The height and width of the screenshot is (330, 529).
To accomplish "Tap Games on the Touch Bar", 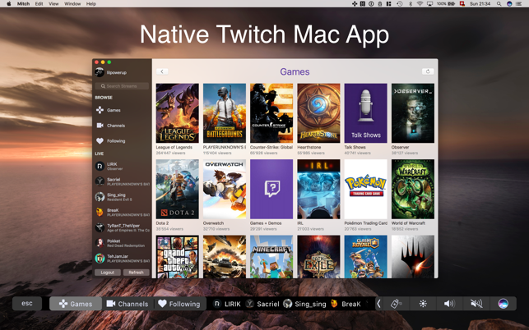I will click(x=76, y=304).
